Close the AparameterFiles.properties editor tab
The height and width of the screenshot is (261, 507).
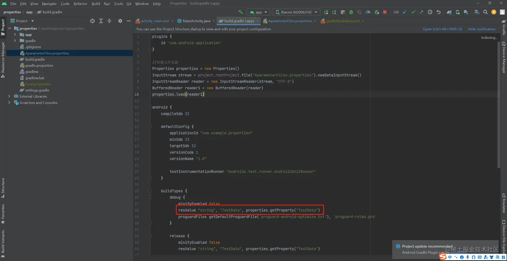pos(316,21)
